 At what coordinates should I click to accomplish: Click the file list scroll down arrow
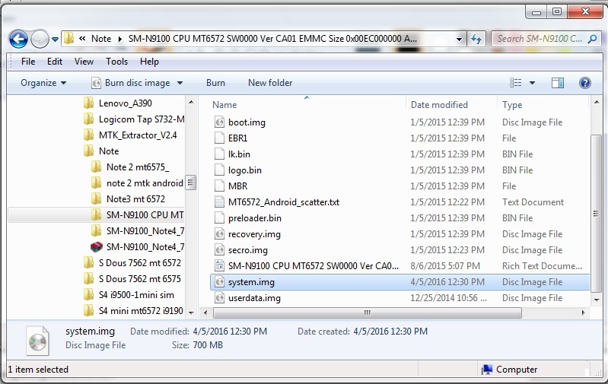597,300
